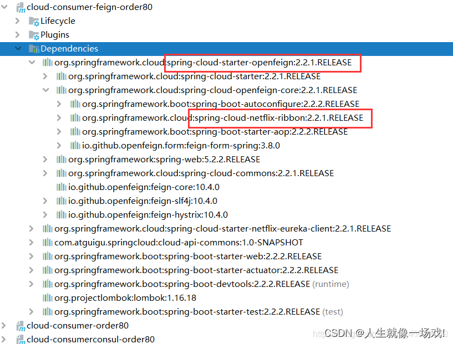This screenshot has width=453, height=344.
Task: Select the Plugins tree item
Action: 55,35
